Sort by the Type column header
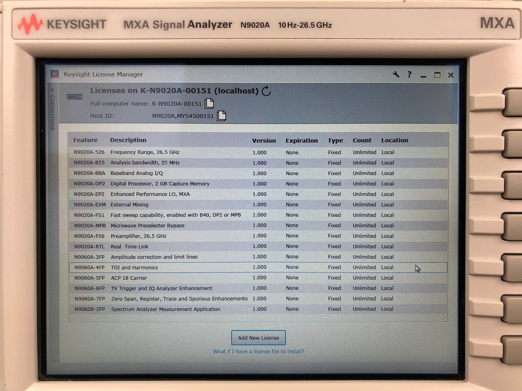This screenshot has height=391, width=522. click(x=335, y=140)
